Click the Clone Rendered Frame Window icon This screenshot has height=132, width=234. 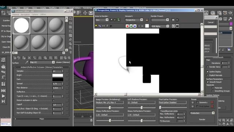[103, 26]
